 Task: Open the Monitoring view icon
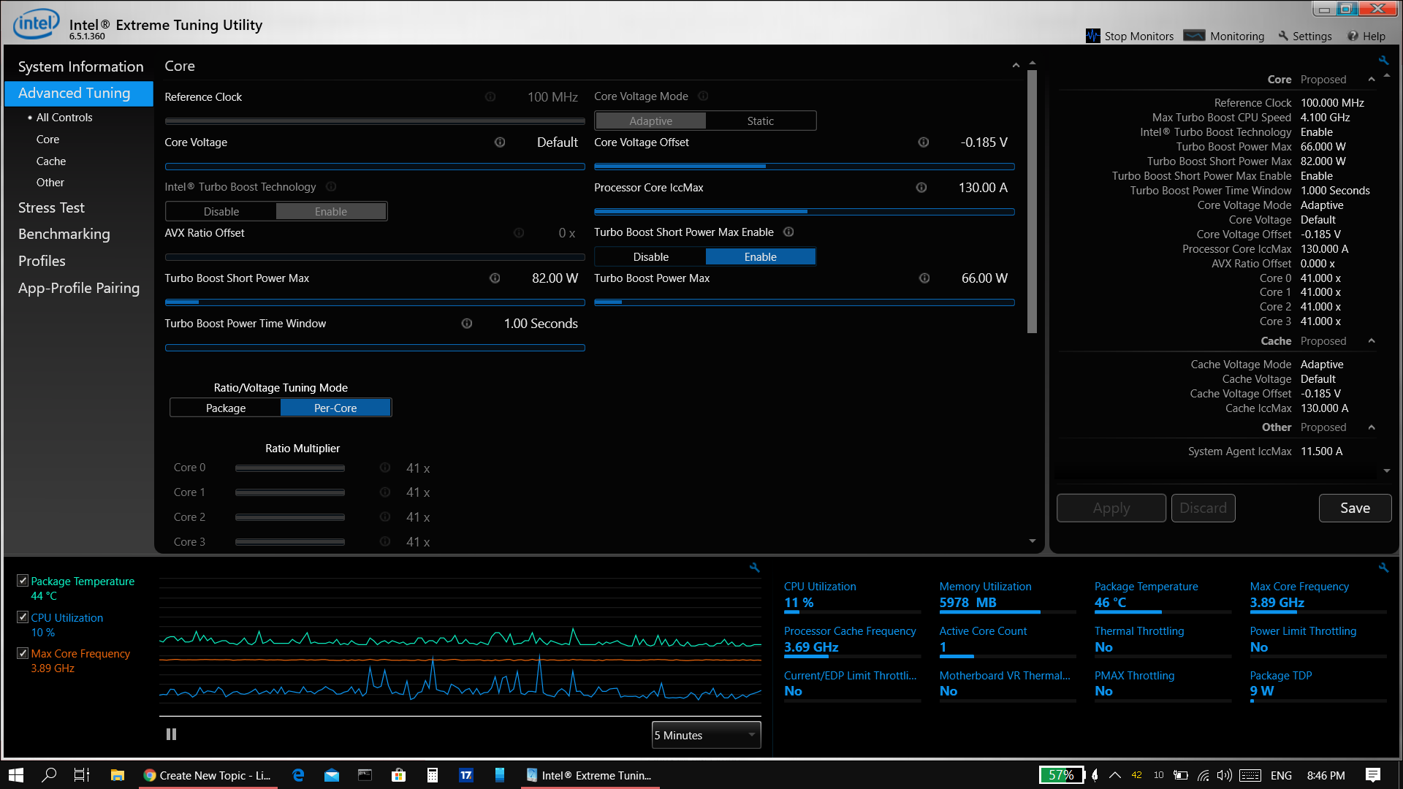coord(1194,36)
